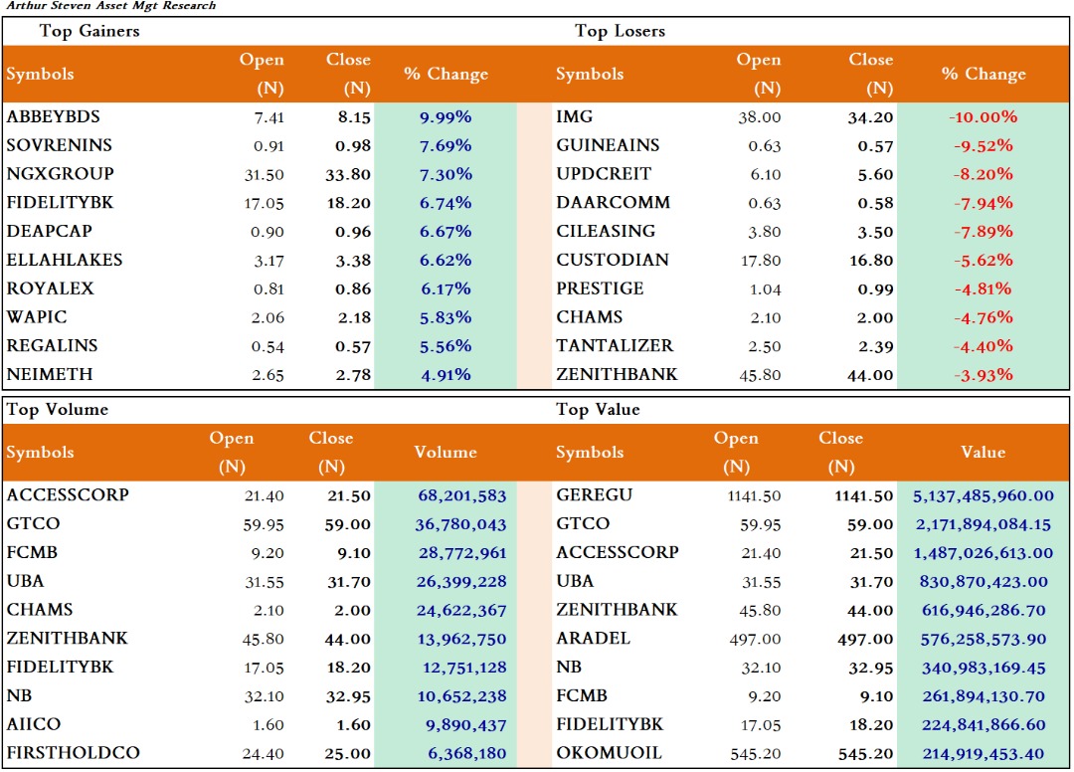Select the DAARCOMM symbol cell

coord(613,203)
